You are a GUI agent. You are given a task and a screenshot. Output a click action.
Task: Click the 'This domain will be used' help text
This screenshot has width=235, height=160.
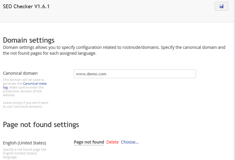(x=24, y=80)
